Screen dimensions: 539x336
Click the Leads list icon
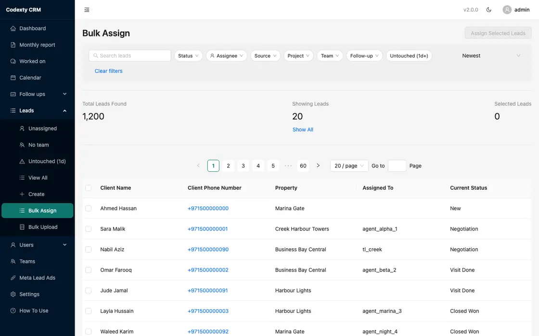pos(13,111)
